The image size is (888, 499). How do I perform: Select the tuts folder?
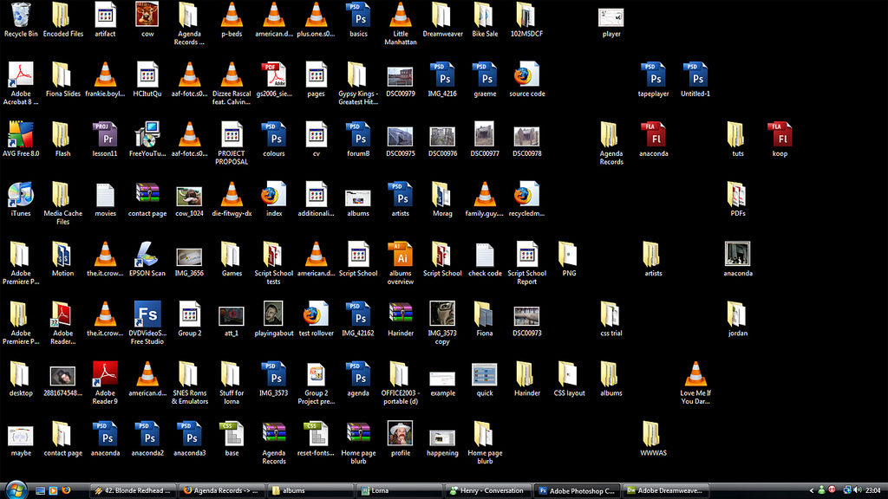tap(737, 134)
